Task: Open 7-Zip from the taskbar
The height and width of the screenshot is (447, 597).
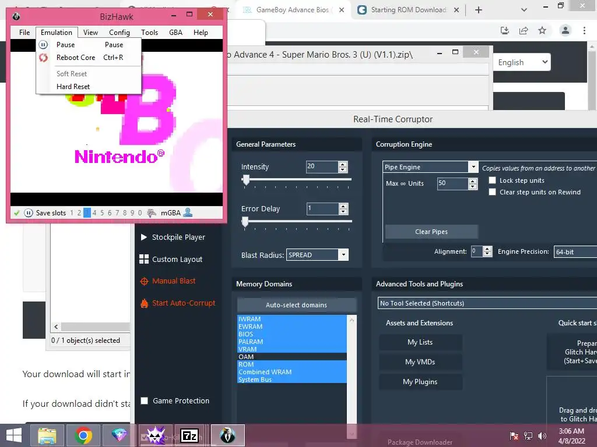Action: pyautogui.click(x=189, y=435)
